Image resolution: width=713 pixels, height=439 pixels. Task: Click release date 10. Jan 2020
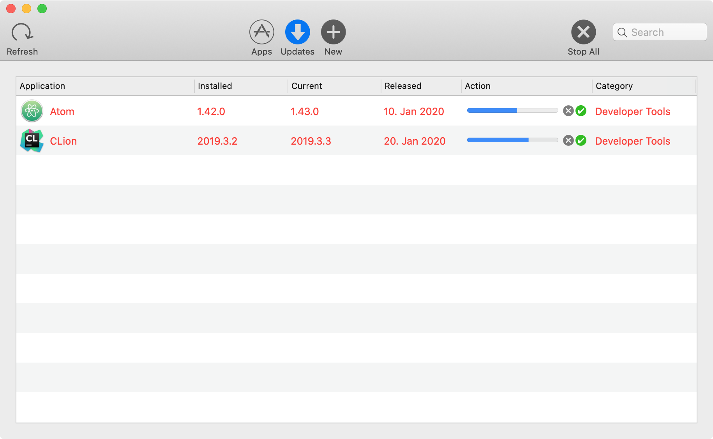tap(414, 112)
